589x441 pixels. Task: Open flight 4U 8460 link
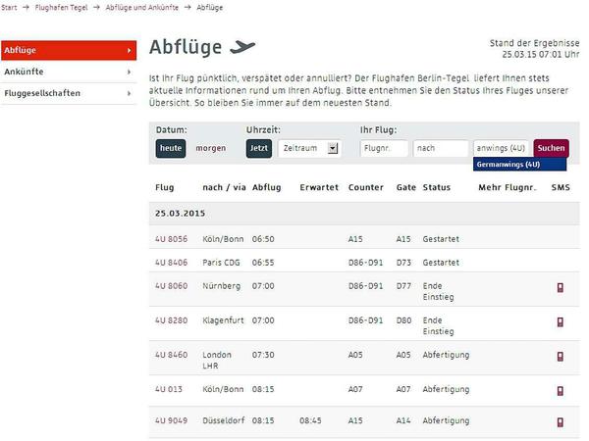pyautogui.click(x=171, y=355)
